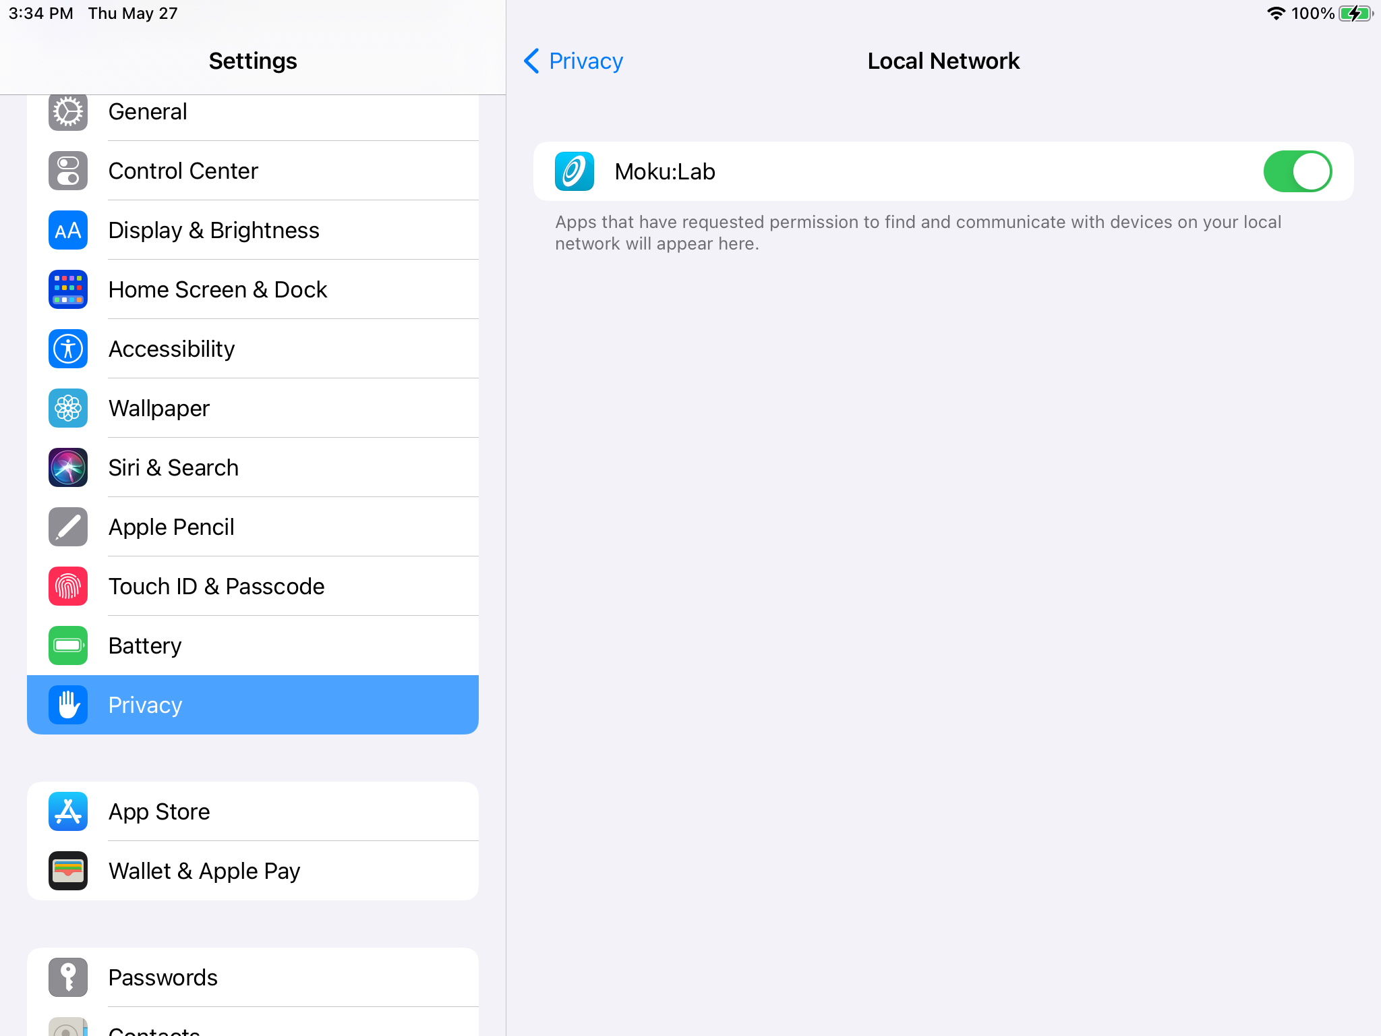Tap the App Store icon
Image resolution: width=1381 pixels, height=1036 pixels.
click(x=68, y=811)
